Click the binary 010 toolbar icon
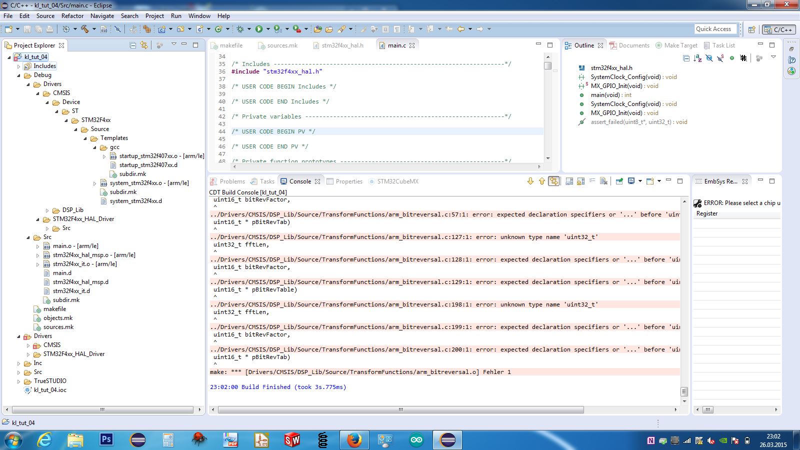This screenshot has width=800, height=450. tap(104, 29)
